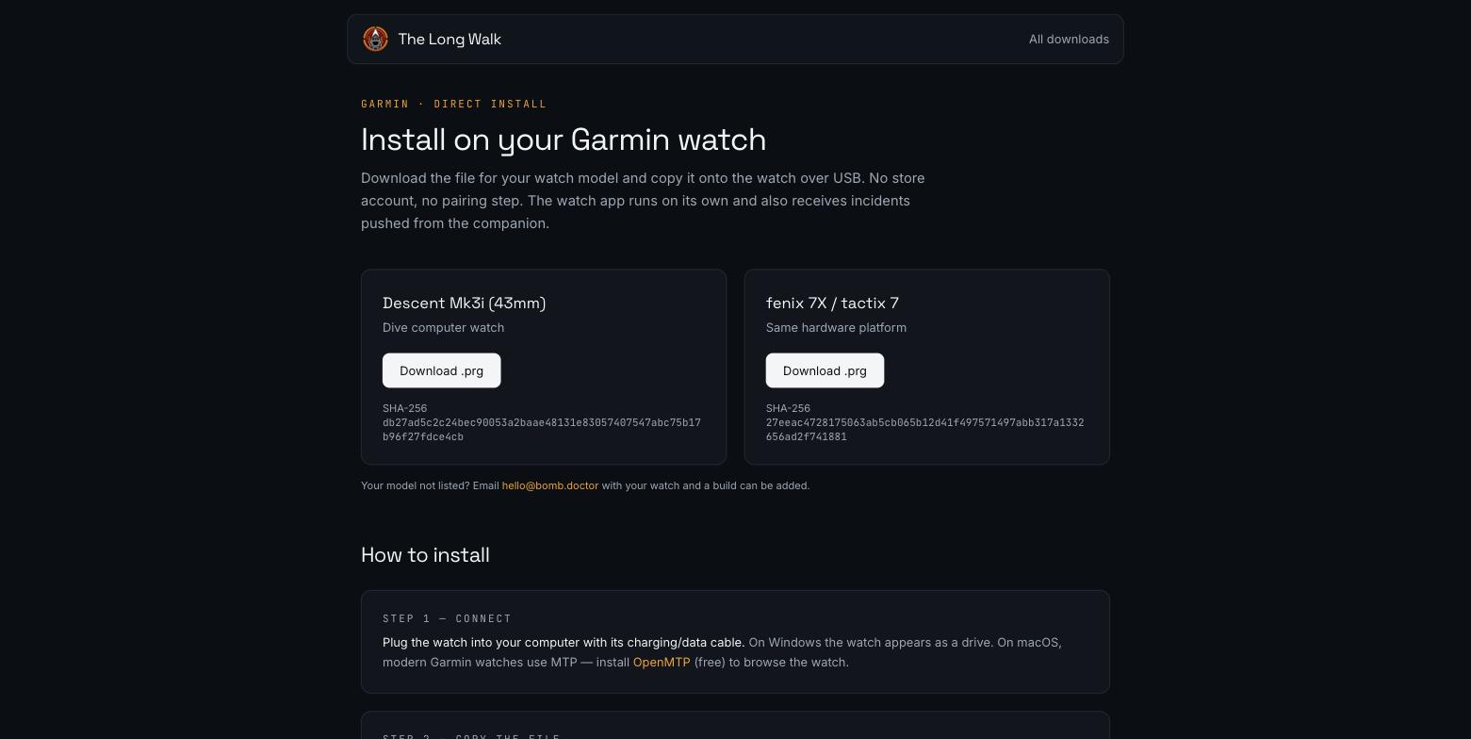The width and height of the screenshot is (1471, 739).
Task: Click 'Install on your Garmin watch' heading
Action: pyautogui.click(x=564, y=140)
